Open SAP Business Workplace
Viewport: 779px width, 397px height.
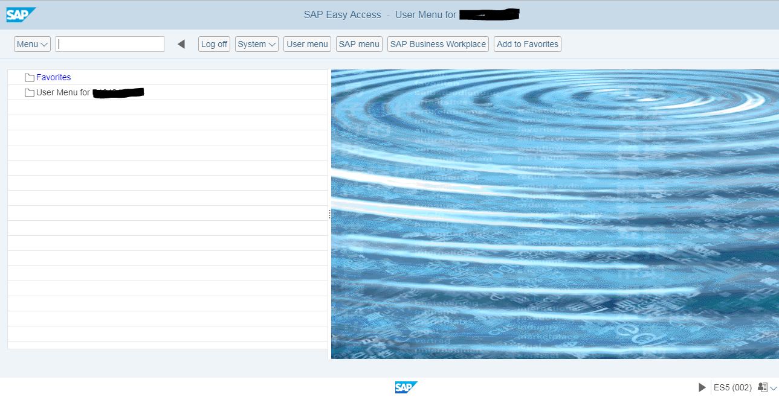438,44
